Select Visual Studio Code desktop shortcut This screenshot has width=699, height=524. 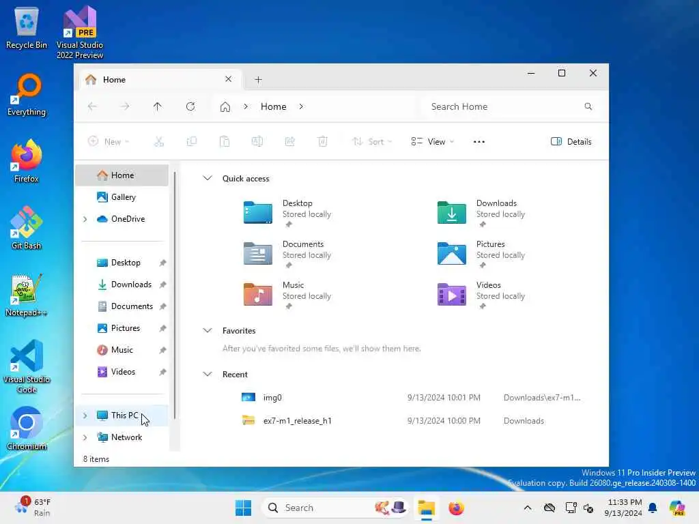27,366
